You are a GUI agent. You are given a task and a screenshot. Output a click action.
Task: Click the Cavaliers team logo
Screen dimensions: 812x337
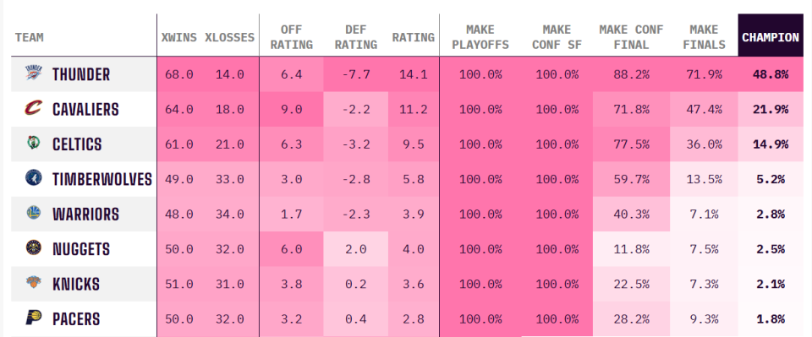pyautogui.click(x=33, y=109)
